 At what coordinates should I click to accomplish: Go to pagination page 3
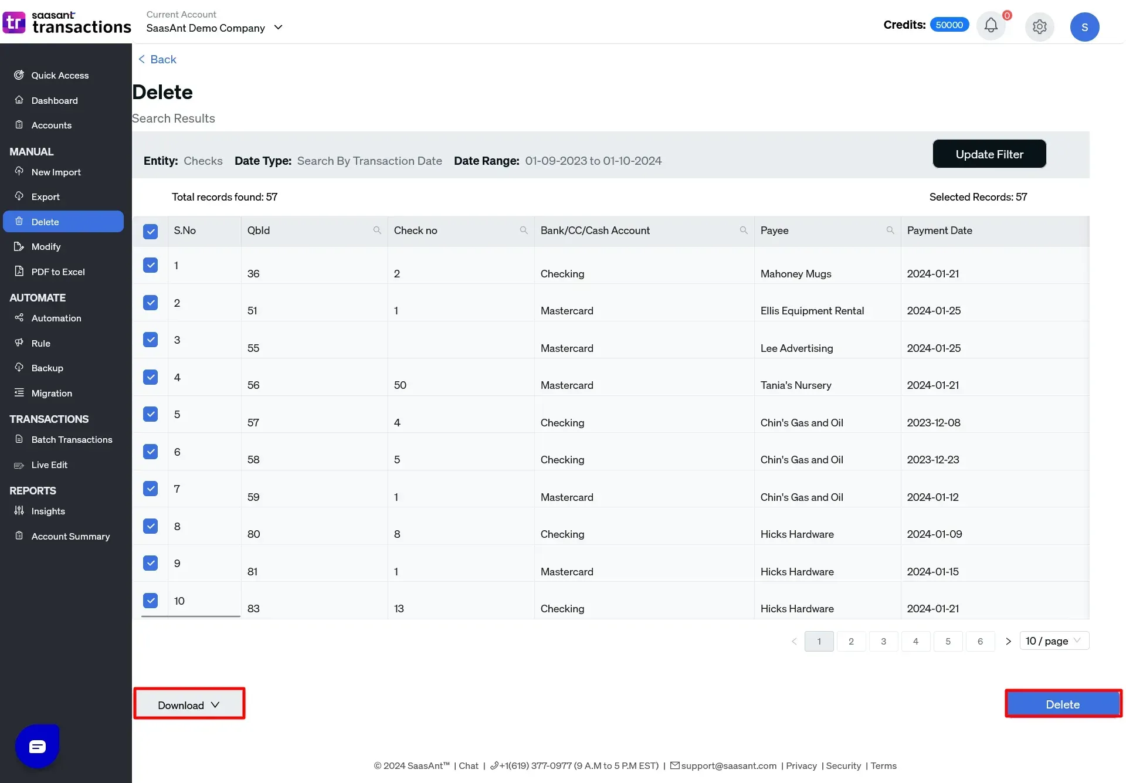(x=883, y=641)
